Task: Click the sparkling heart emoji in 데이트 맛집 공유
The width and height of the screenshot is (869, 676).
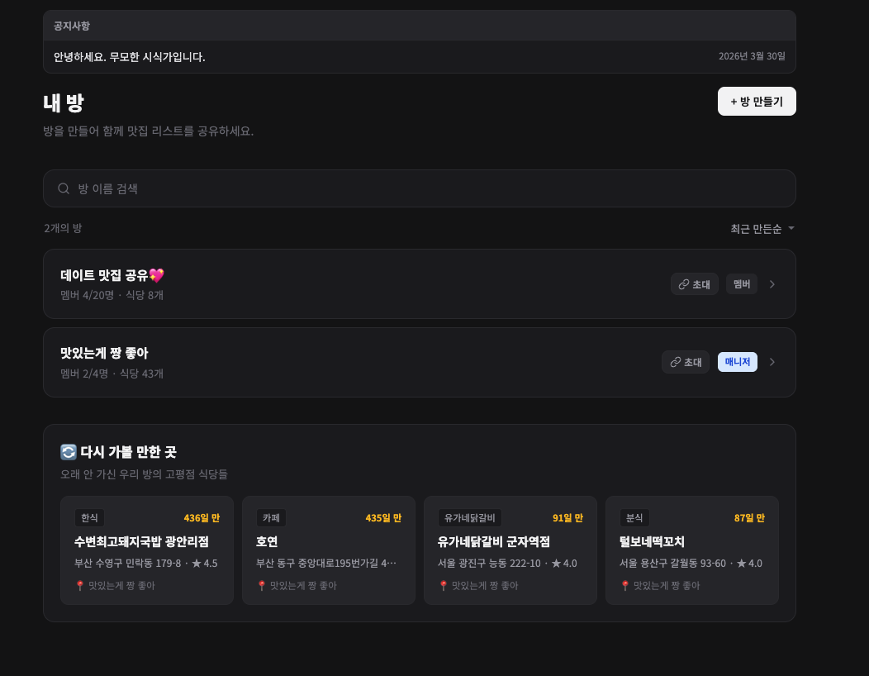Action: (157, 275)
